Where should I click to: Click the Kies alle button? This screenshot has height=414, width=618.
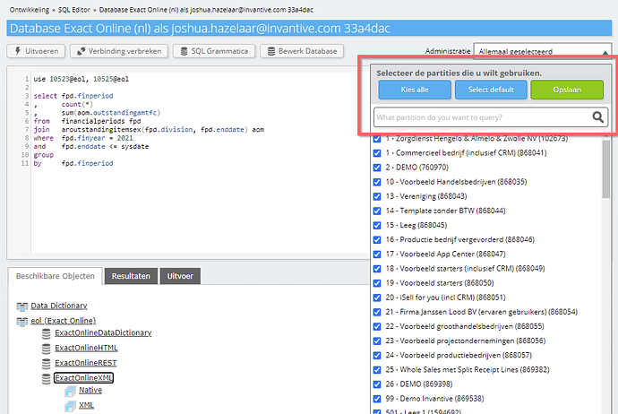(415, 90)
